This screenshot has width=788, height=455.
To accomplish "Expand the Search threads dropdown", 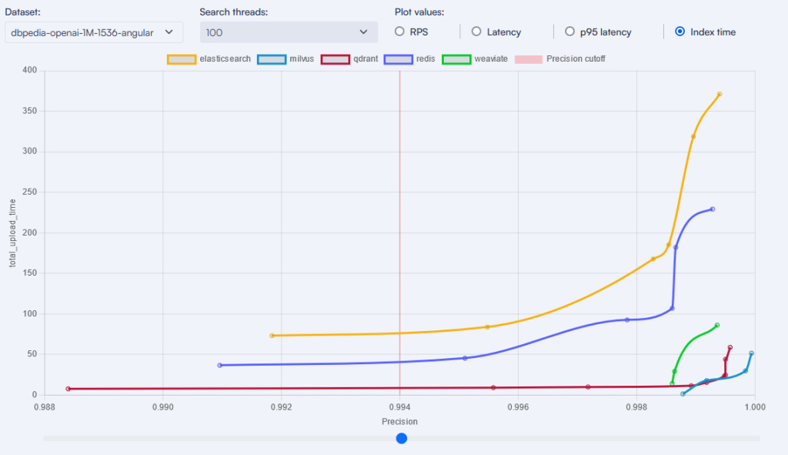I will [289, 32].
